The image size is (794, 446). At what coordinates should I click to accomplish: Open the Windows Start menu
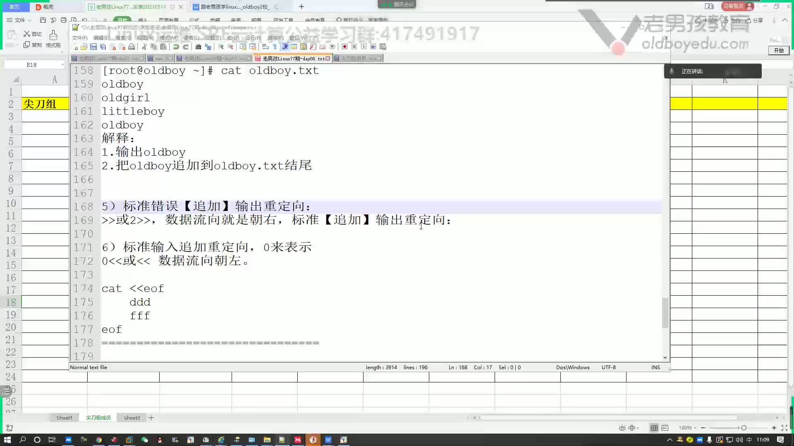click(7, 440)
